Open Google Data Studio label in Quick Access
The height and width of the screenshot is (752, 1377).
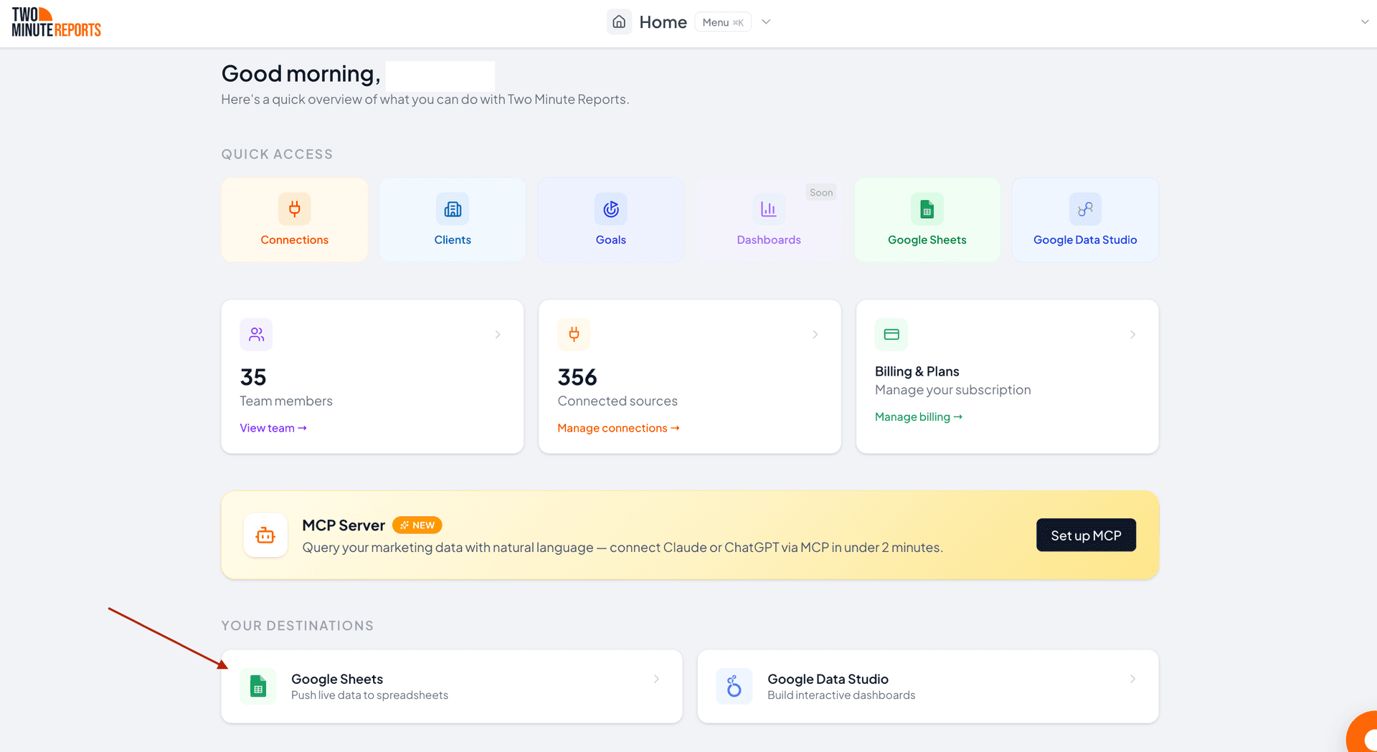coord(1085,239)
